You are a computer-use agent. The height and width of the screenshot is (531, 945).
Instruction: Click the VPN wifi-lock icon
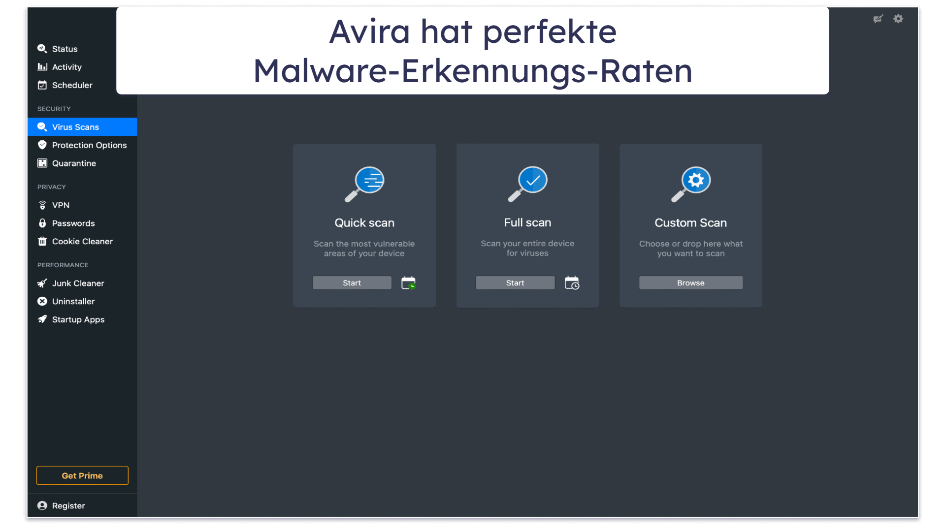(x=42, y=205)
